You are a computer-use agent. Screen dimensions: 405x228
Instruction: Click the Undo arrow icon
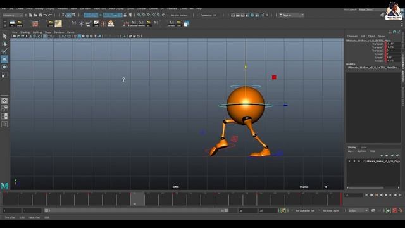click(x=45, y=15)
